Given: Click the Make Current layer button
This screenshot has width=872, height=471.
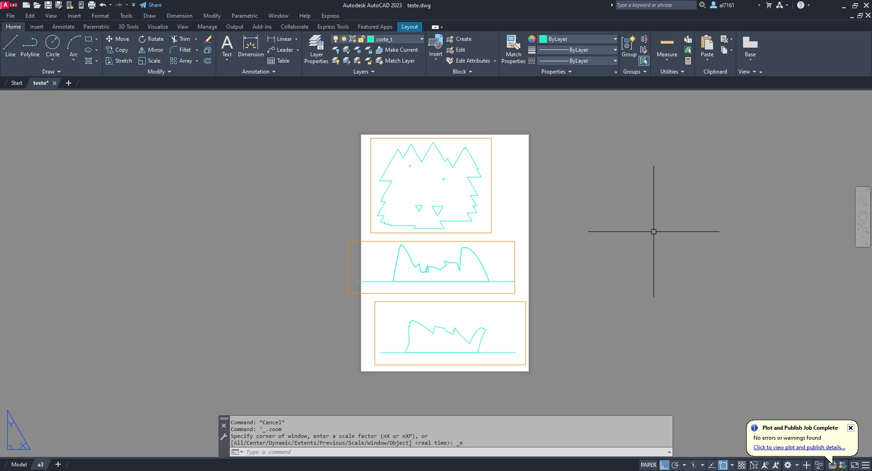Looking at the screenshot, I should click(396, 50).
